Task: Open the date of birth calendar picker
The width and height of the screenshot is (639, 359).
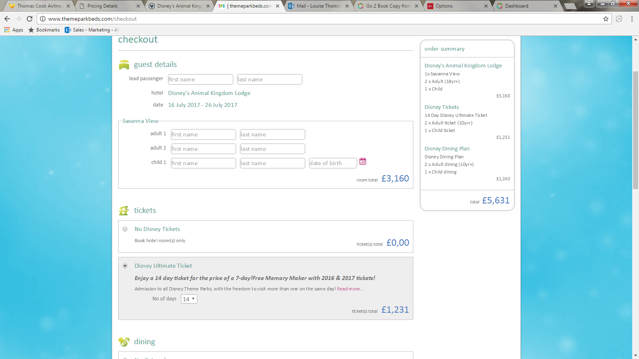Action: [363, 161]
